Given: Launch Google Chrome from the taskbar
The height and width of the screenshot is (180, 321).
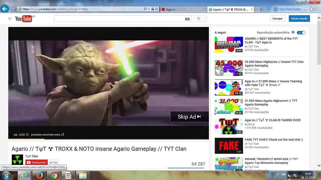Looking at the screenshot, I should coord(54,175).
